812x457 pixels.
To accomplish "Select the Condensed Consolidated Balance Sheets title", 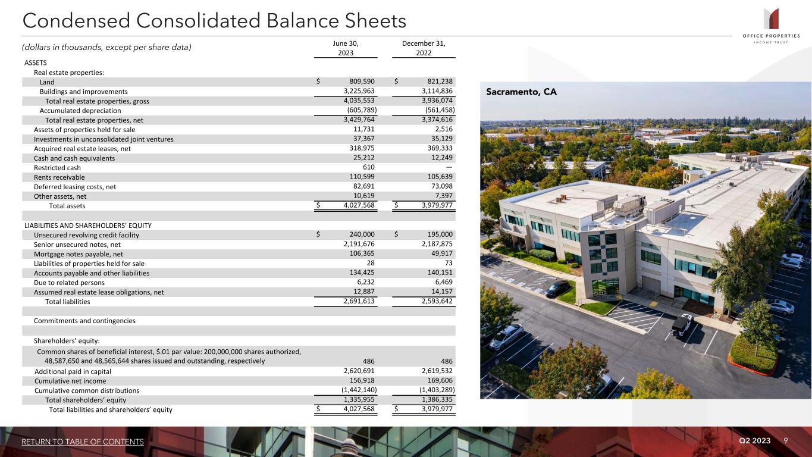I will pyautogui.click(x=214, y=21).
